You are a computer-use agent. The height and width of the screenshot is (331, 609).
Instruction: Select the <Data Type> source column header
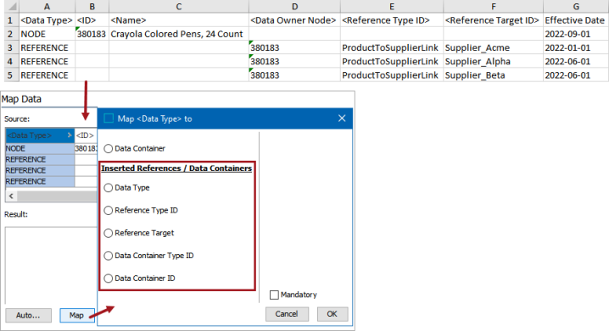pyautogui.click(x=40, y=135)
